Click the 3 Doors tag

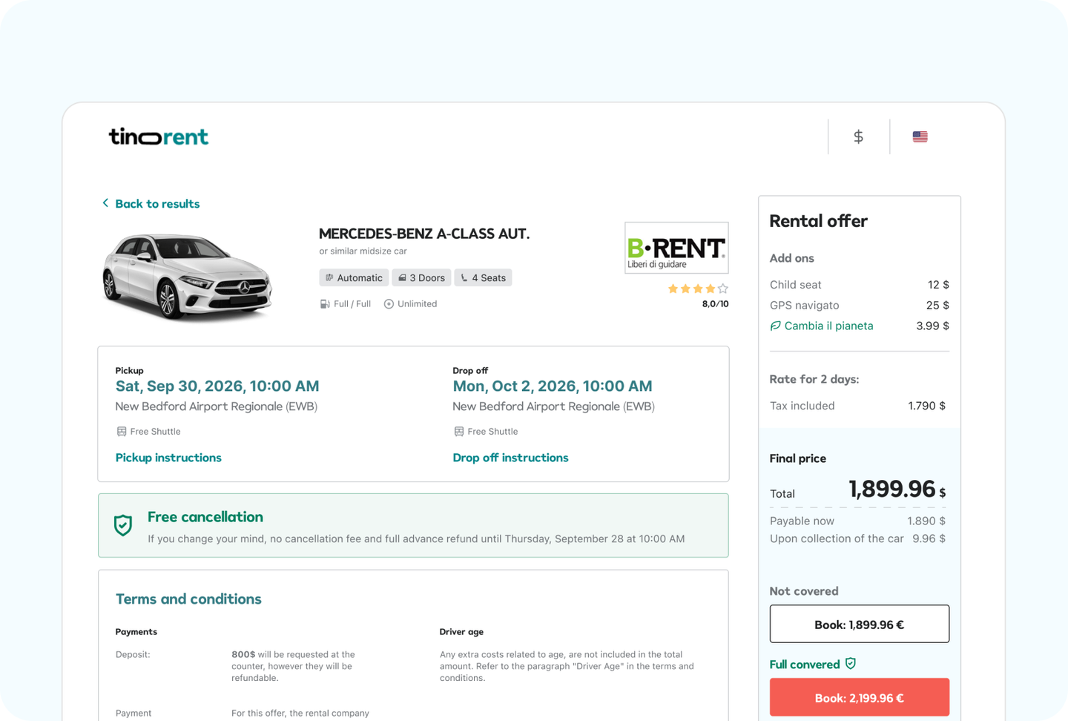pos(421,277)
